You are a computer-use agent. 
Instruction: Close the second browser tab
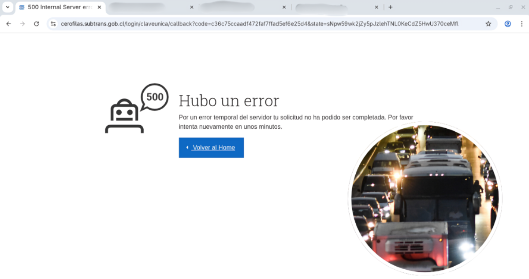[x=191, y=7]
